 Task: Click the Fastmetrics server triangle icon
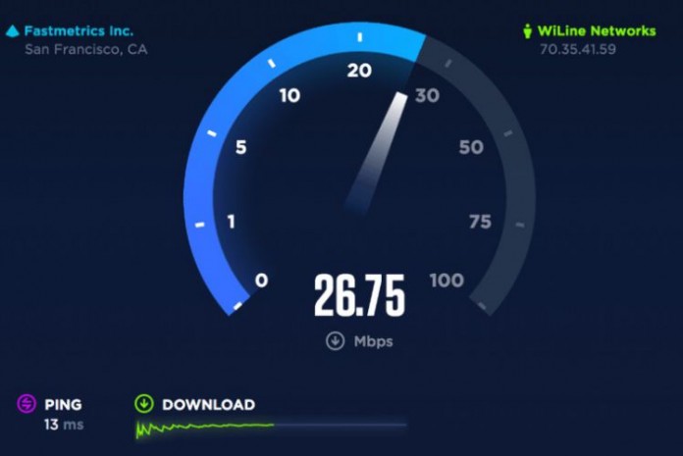click(13, 31)
